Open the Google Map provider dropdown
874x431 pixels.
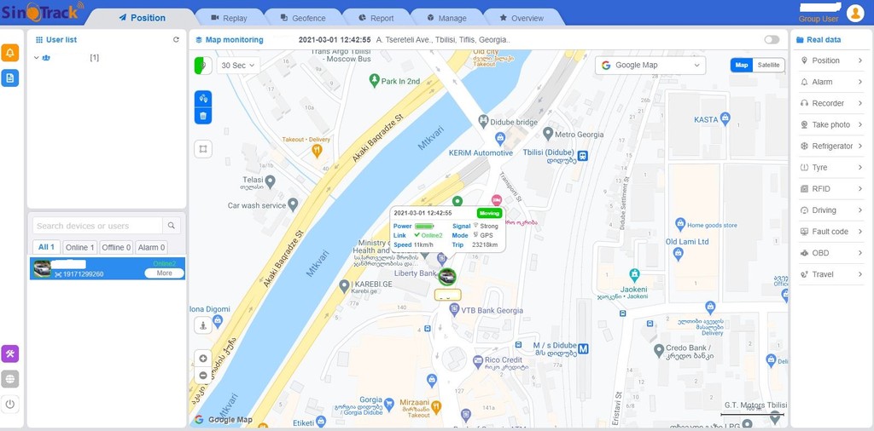point(650,65)
